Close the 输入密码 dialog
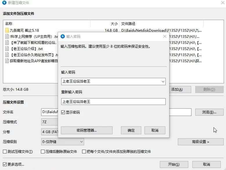 [x=165, y=36]
